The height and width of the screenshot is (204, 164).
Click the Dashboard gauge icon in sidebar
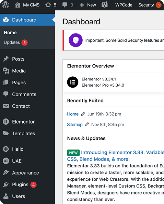tap(6, 20)
